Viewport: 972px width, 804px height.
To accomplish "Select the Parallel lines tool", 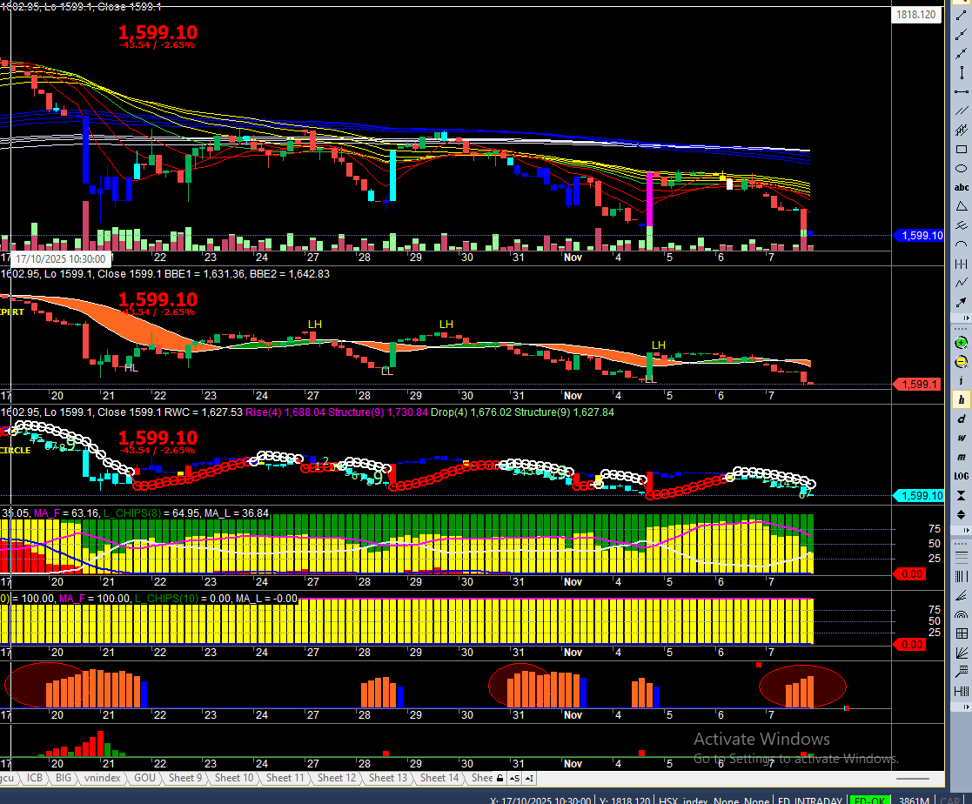I will (962, 111).
